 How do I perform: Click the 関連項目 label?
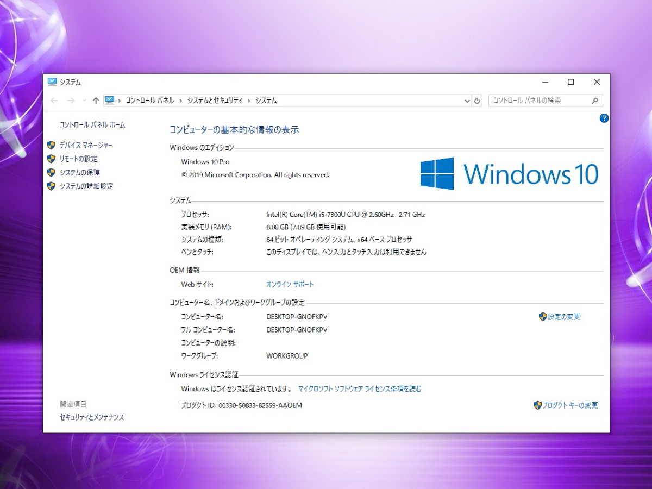pyautogui.click(x=73, y=404)
